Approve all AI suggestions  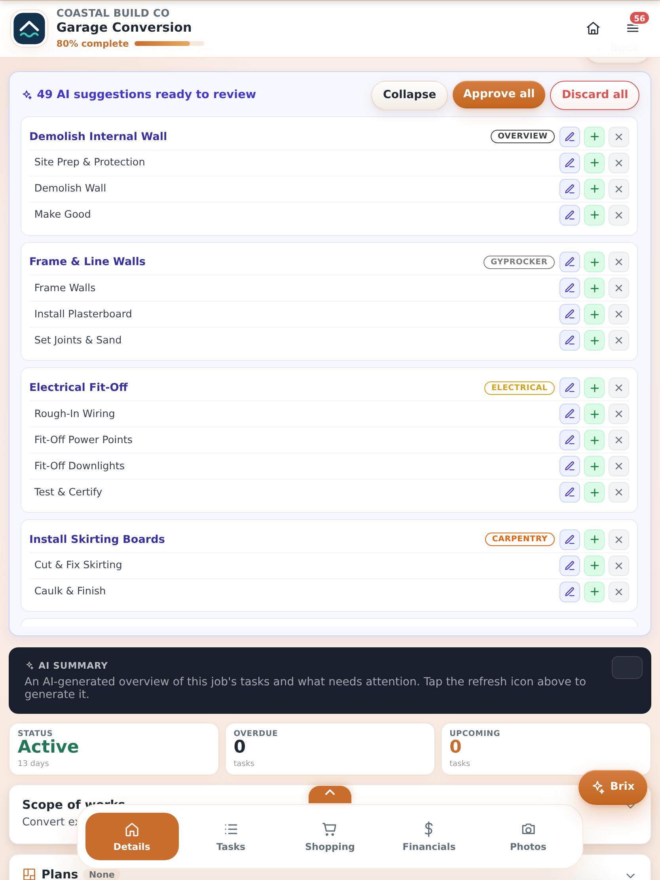[499, 94]
